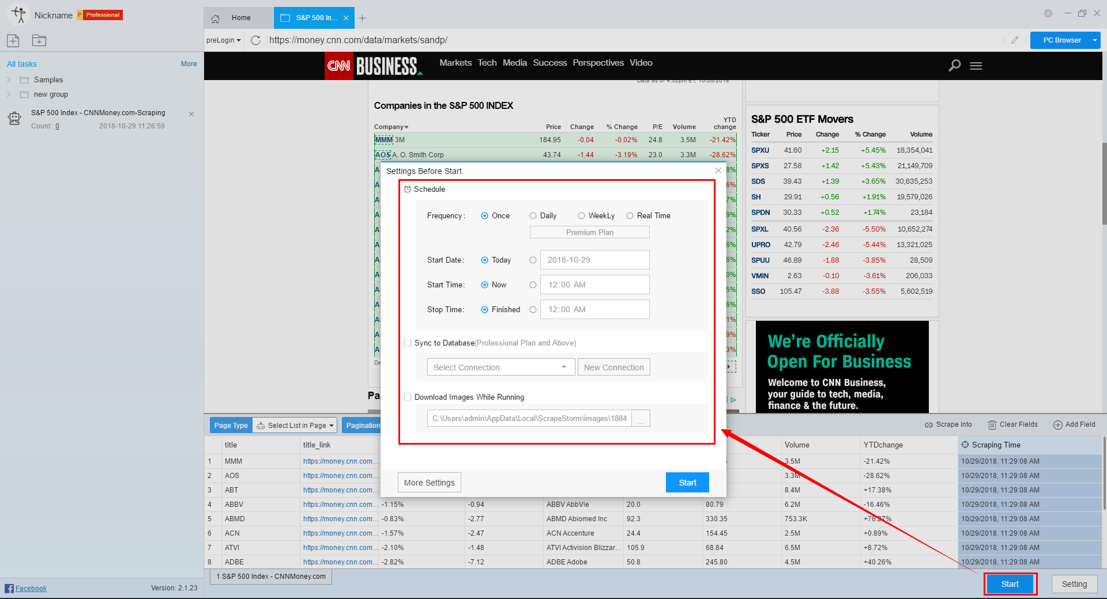Open SPXU ticker link
Screen dimensions: 1107x599
point(760,150)
